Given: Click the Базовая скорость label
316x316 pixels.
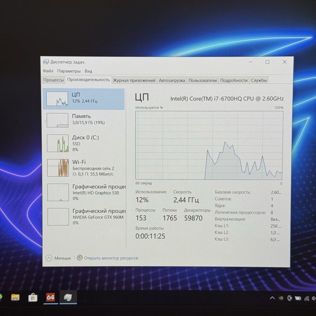Looking at the screenshot, I should click(233, 192).
